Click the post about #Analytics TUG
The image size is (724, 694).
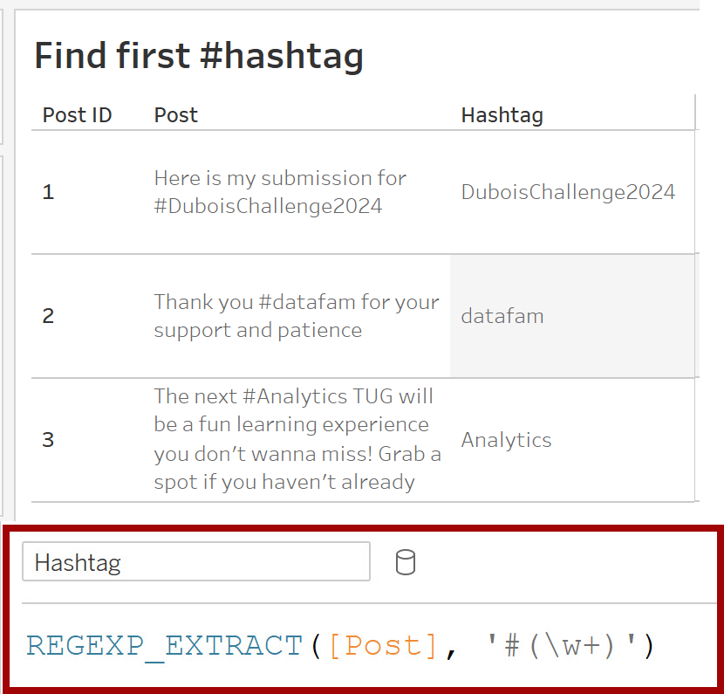click(297, 439)
